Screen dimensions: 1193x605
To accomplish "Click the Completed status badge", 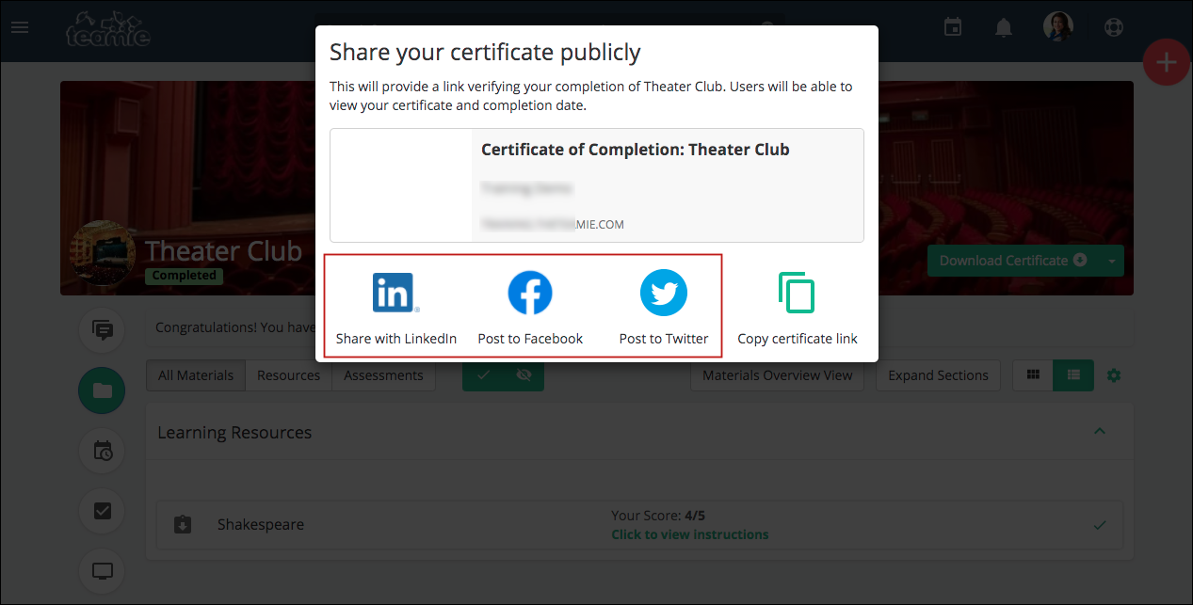I will (x=184, y=276).
